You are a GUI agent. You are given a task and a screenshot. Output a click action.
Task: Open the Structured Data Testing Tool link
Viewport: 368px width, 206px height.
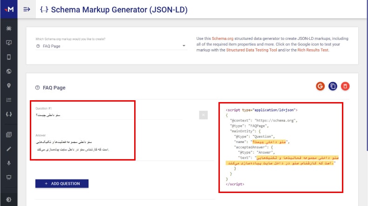click(252, 50)
